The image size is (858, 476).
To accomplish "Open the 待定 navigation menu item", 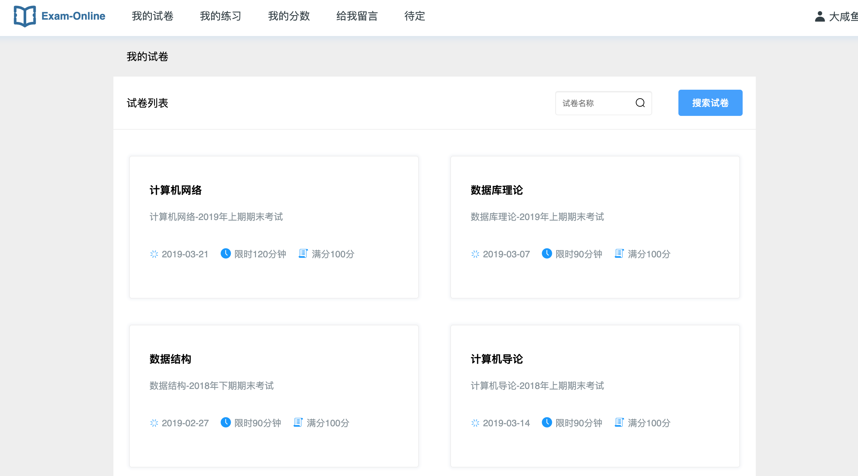I will [415, 16].
